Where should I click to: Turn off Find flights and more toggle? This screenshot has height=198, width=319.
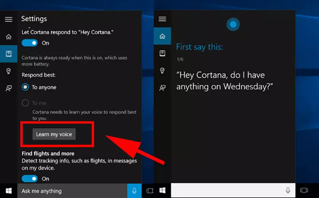(x=30, y=179)
